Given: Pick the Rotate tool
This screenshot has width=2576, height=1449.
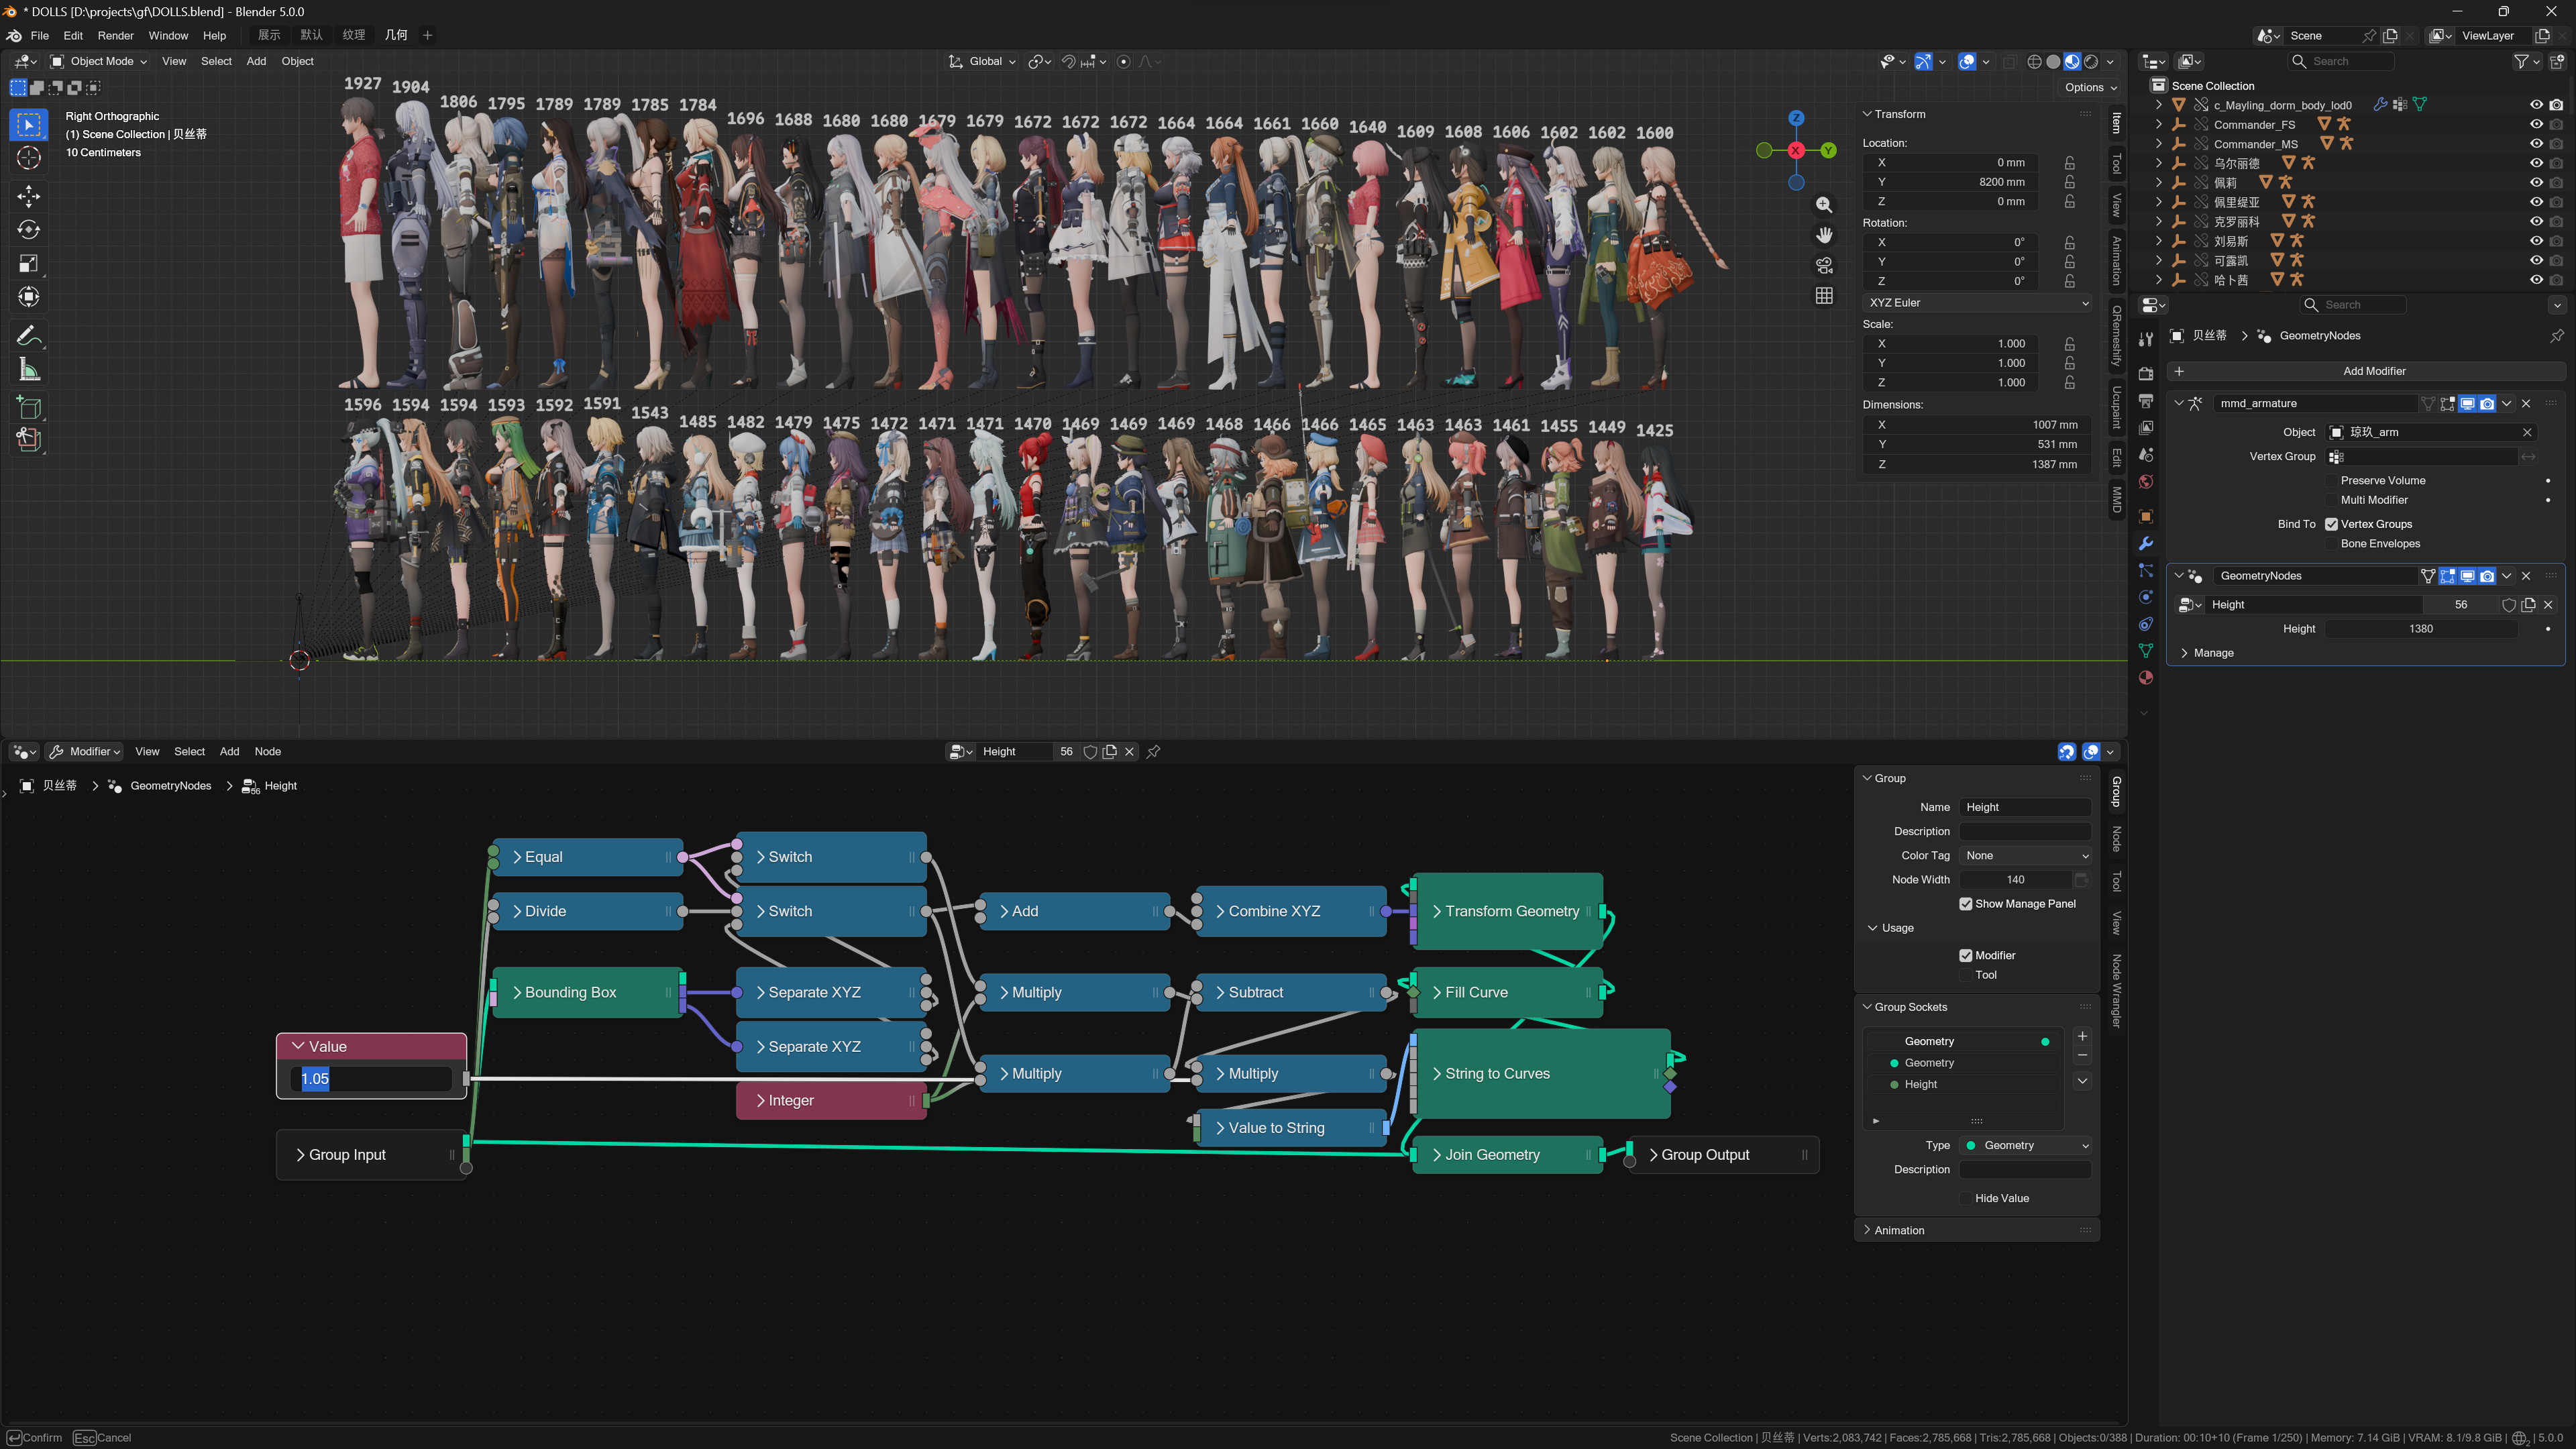Looking at the screenshot, I should tap(29, 230).
